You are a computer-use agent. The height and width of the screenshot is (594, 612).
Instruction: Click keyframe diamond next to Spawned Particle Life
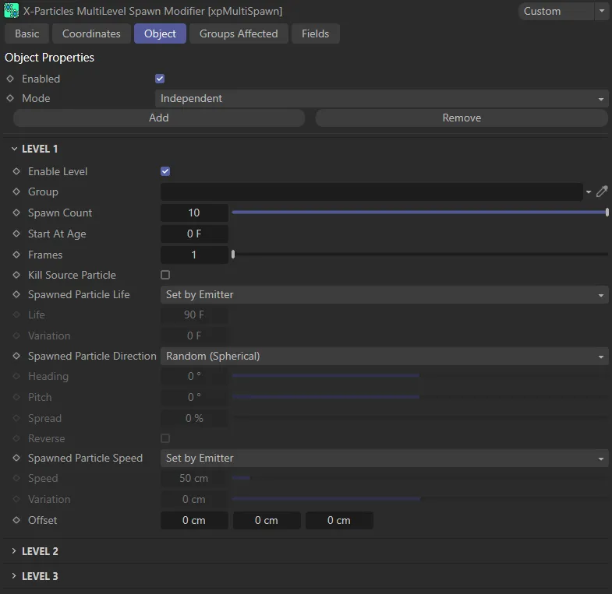pyautogui.click(x=16, y=294)
